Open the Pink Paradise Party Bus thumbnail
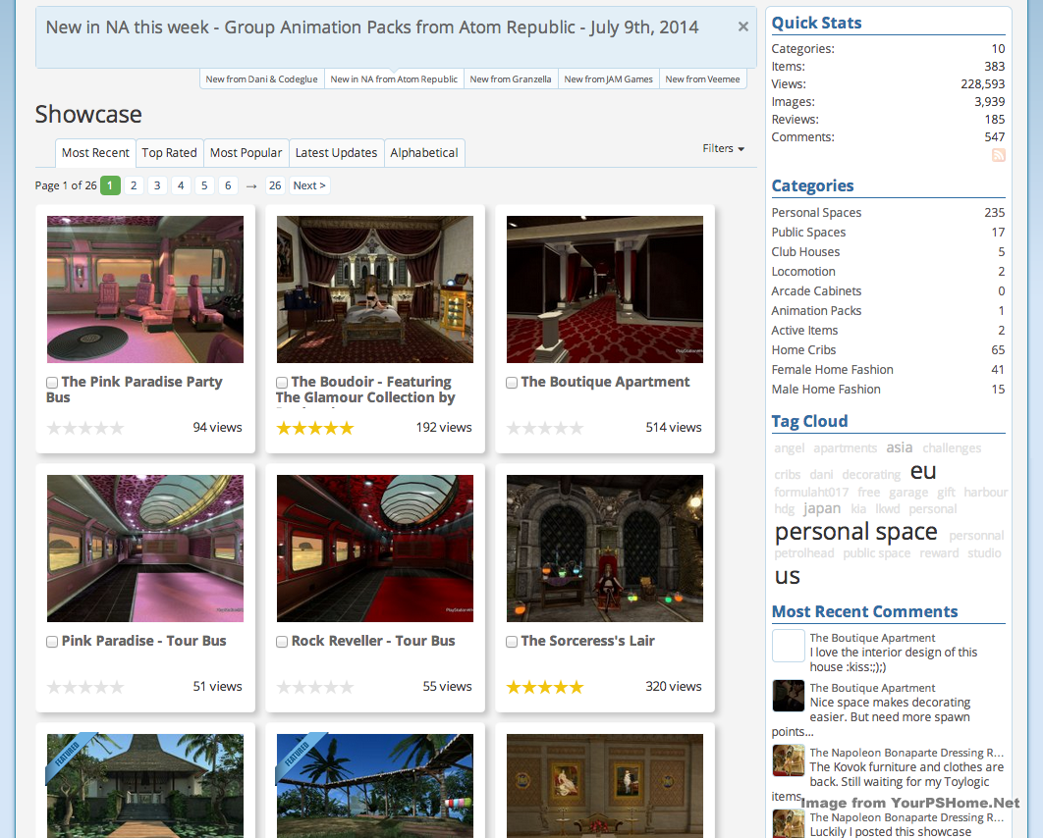The height and width of the screenshot is (838, 1043). 145,289
